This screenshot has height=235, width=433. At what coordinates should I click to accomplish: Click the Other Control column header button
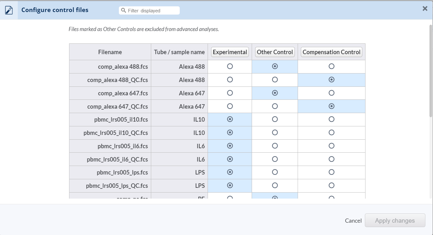[275, 52]
